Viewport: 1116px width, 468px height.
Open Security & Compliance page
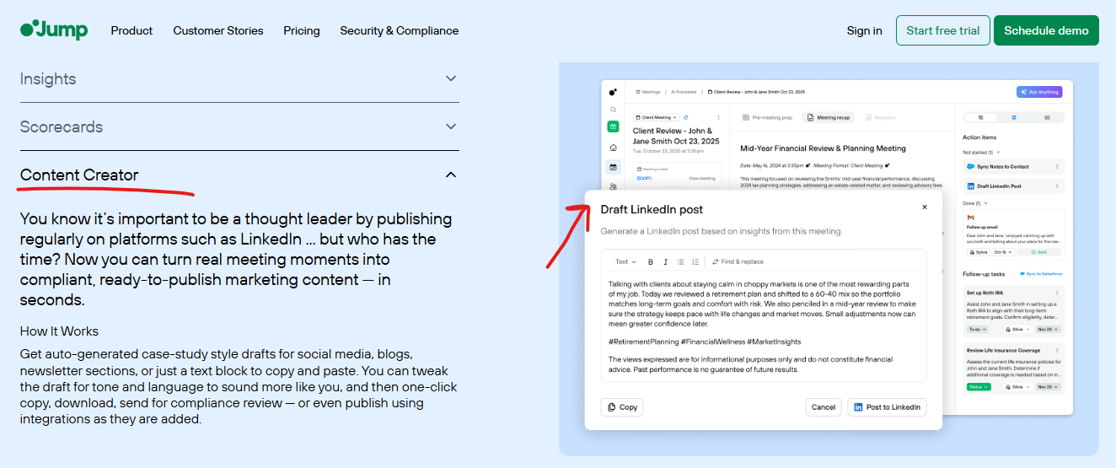click(x=400, y=30)
